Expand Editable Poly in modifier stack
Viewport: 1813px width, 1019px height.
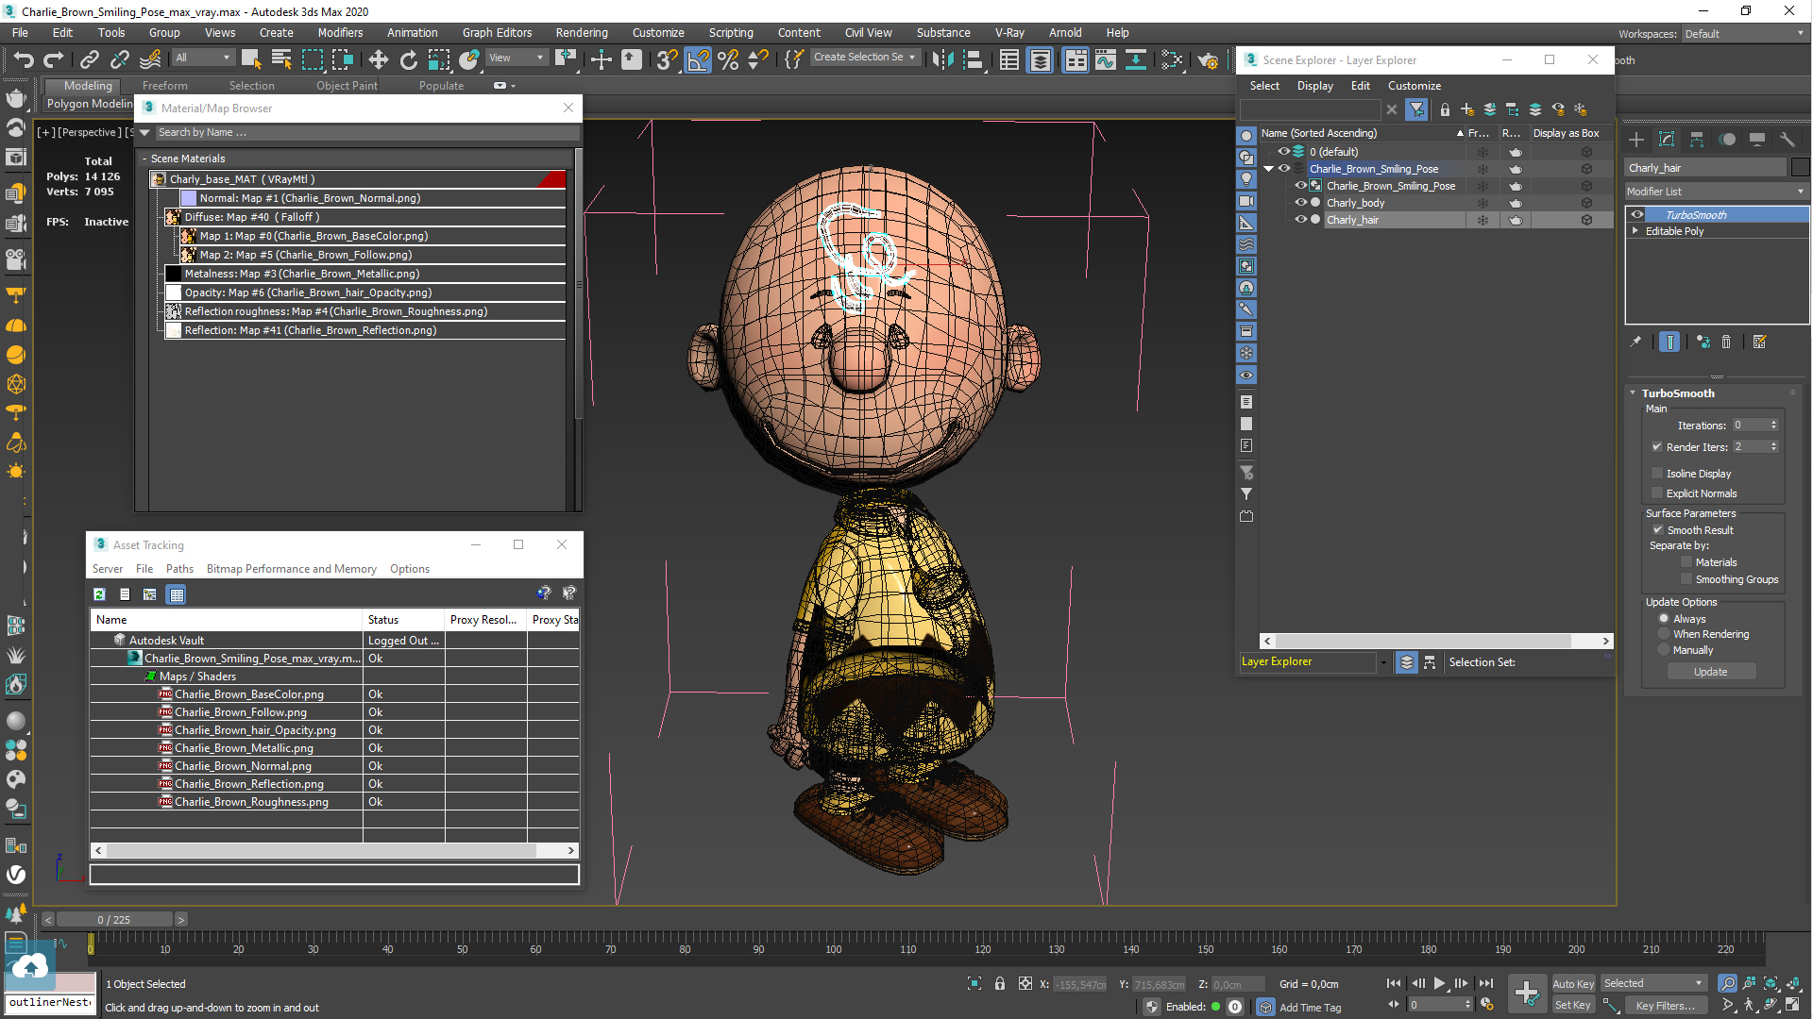(x=1635, y=231)
